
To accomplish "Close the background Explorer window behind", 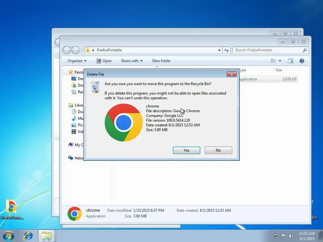I will 296,33.
